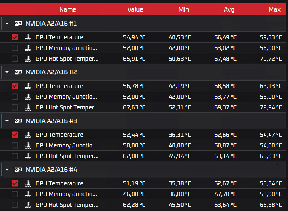Click thermometer icon of GPU Hot Spot under #3
The image size is (288, 211).
pyautogui.click(x=28, y=156)
